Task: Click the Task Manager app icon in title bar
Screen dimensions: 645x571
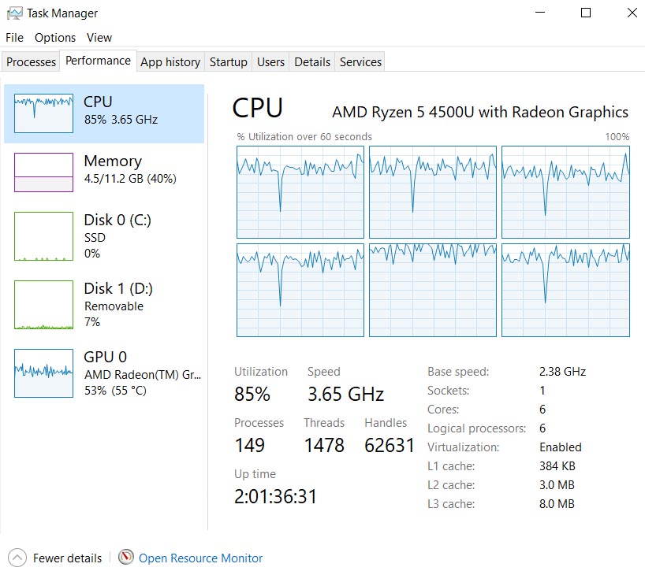Action: point(13,13)
